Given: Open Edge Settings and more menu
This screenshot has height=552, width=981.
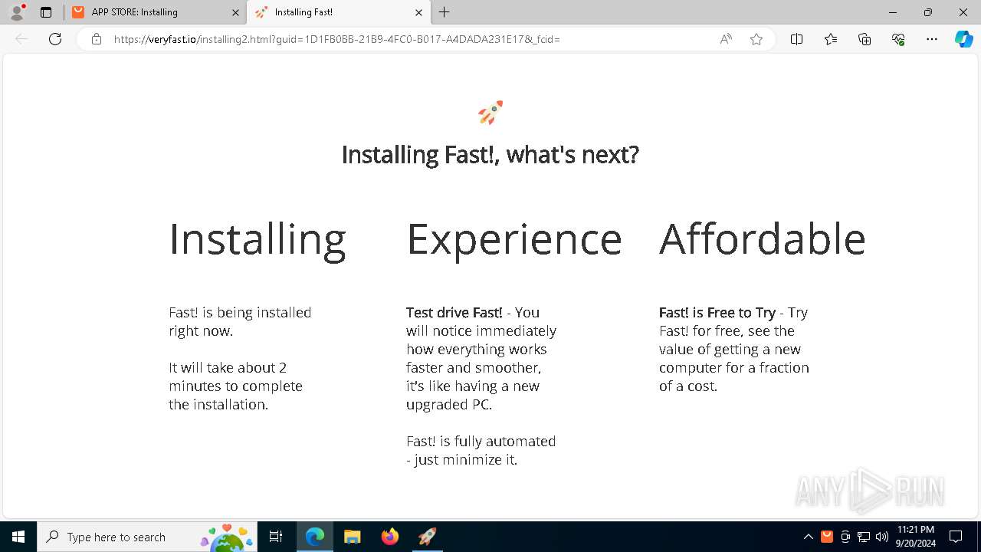Looking at the screenshot, I should (x=932, y=39).
